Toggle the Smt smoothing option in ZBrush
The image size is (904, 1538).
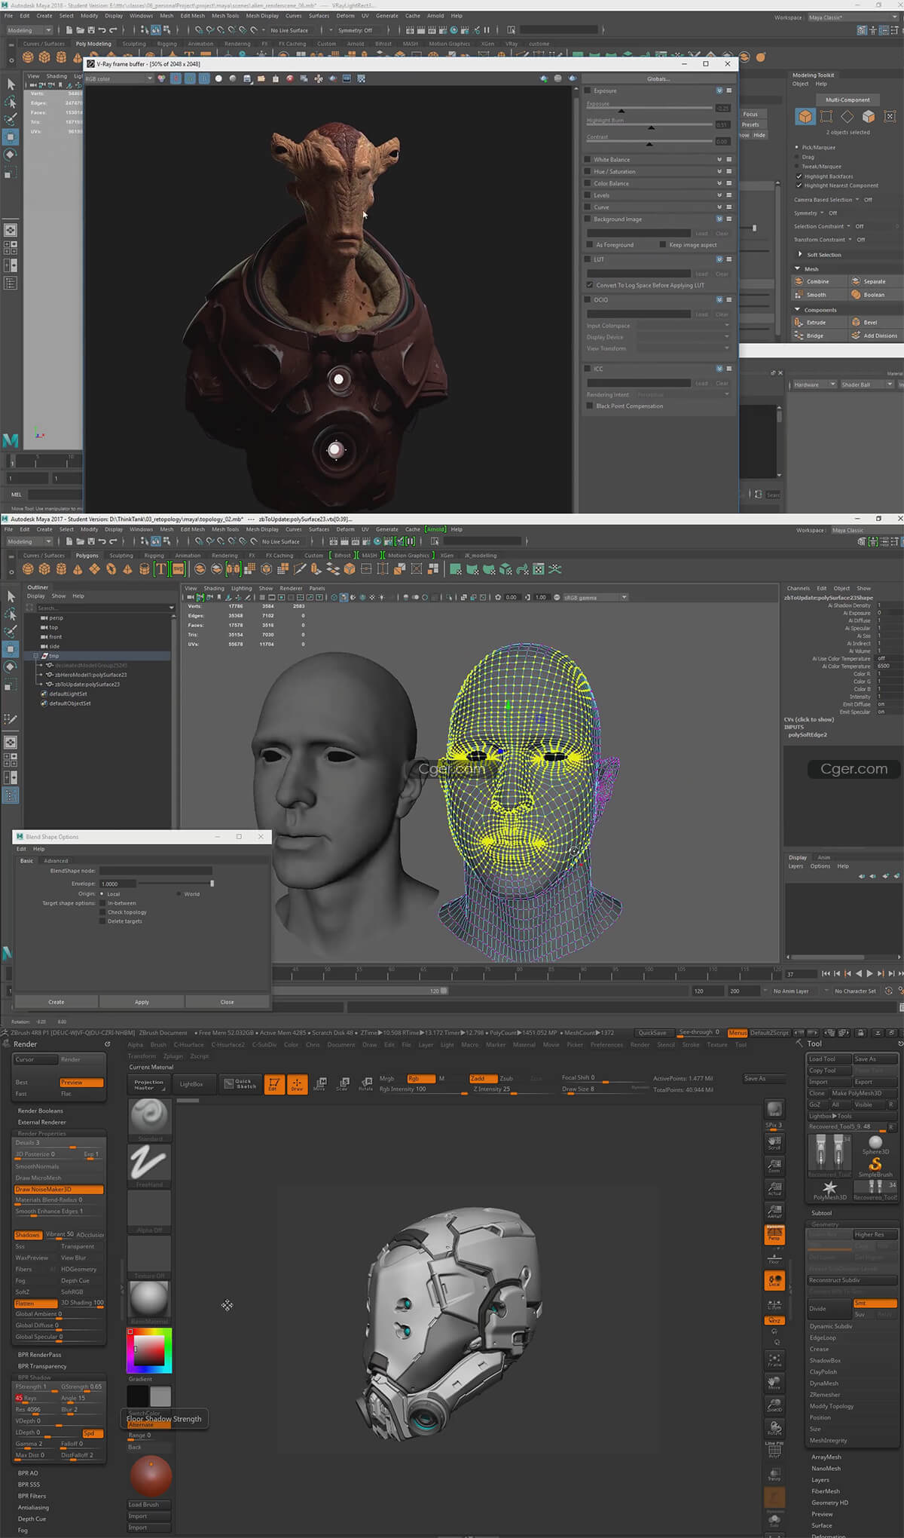tap(875, 1303)
